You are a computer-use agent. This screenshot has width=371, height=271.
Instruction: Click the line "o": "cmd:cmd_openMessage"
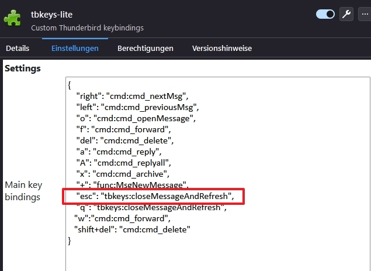tap(136, 119)
